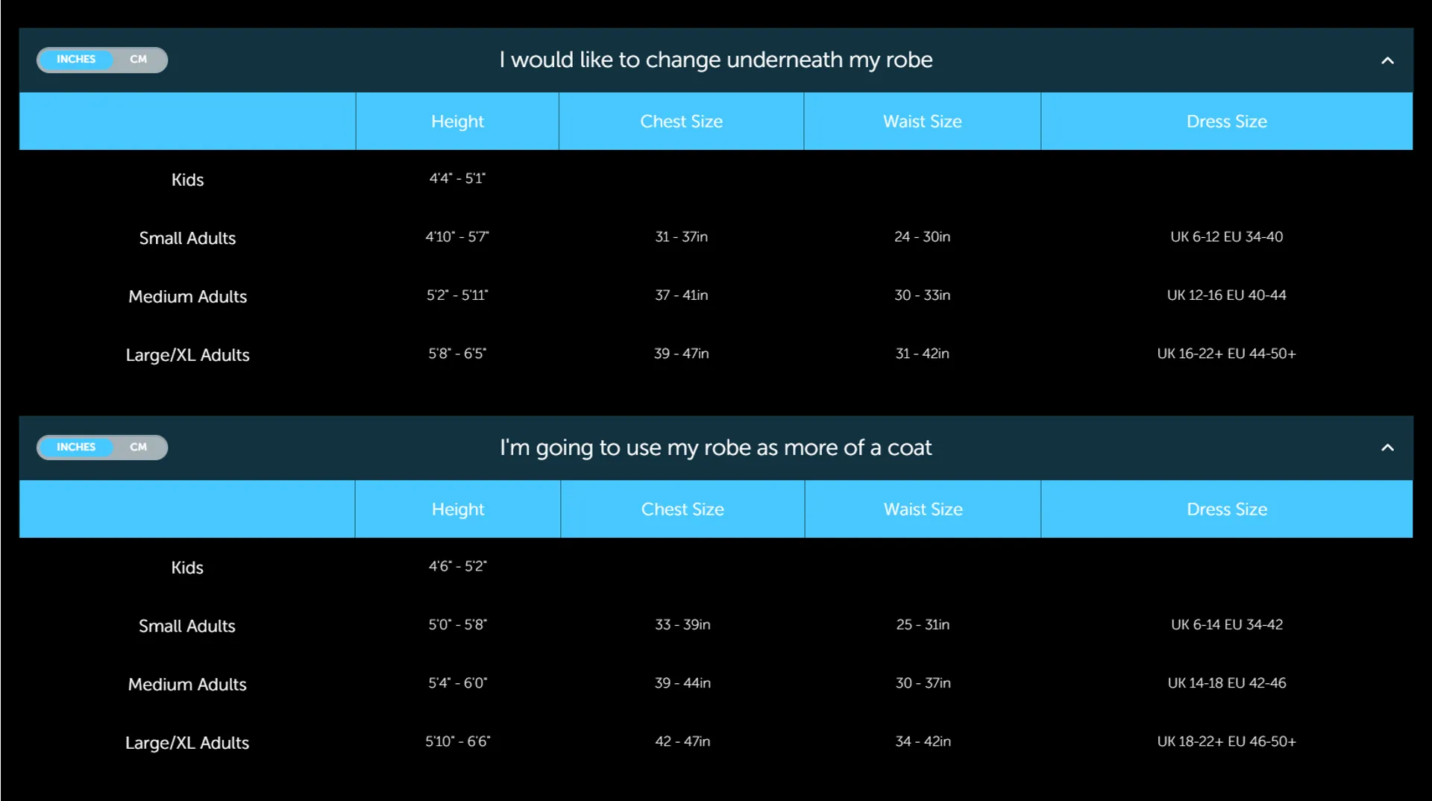Select the Kids row in top table

point(716,179)
